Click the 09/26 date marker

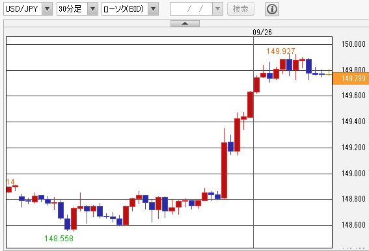(x=262, y=33)
